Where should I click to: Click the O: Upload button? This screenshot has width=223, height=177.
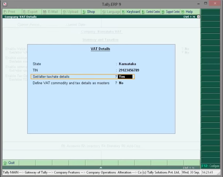tap(72, 12)
